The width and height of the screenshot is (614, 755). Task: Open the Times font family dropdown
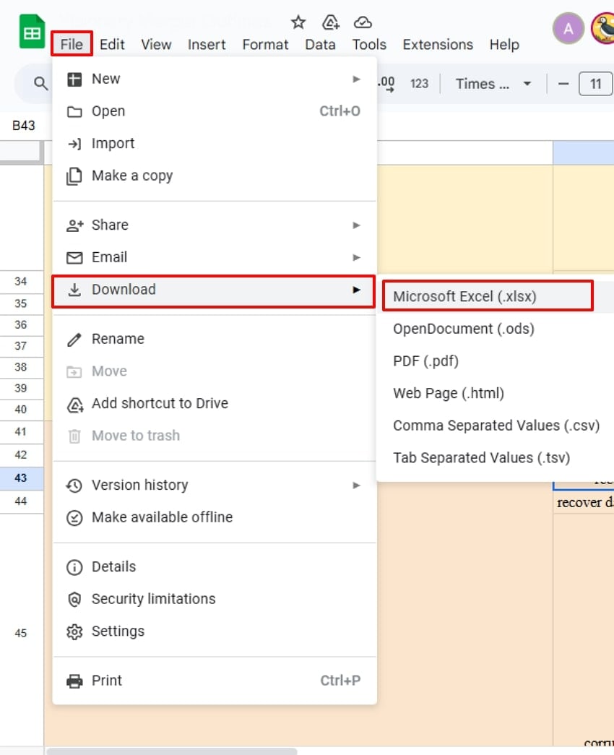493,84
